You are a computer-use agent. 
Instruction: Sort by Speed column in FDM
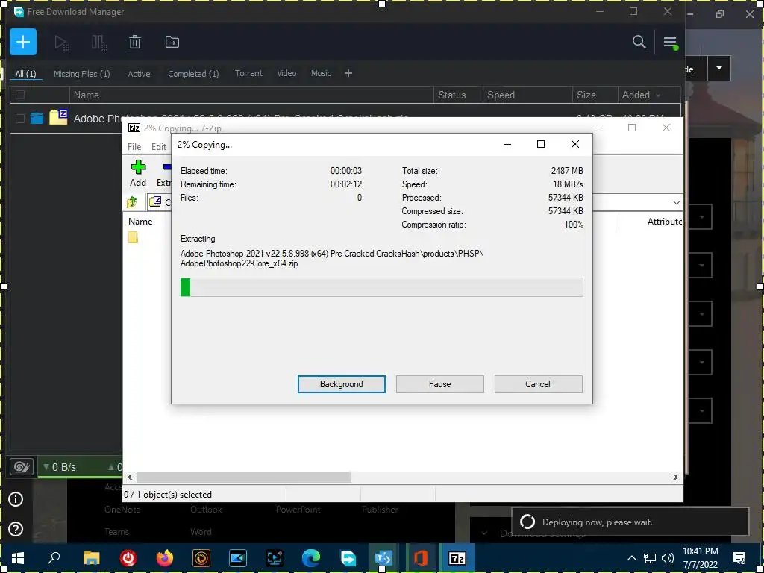click(527, 95)
